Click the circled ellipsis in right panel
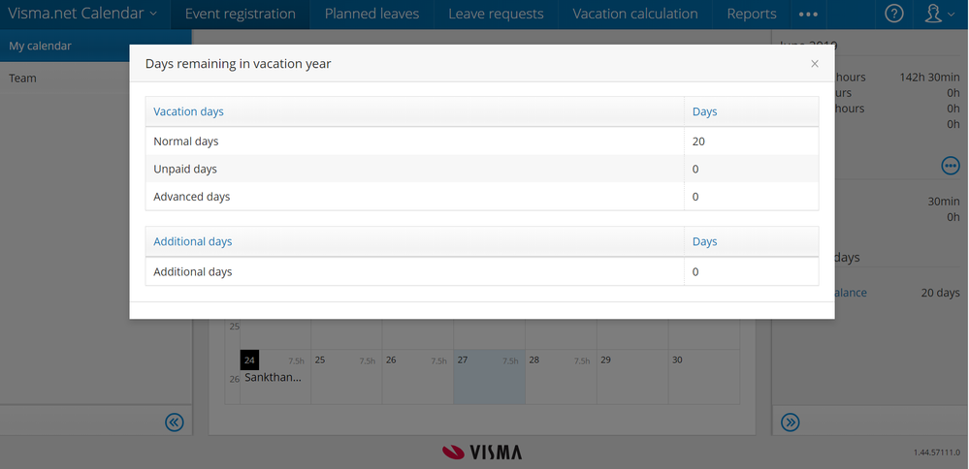Viewport: 969px width, 469px height. [951, 166]
